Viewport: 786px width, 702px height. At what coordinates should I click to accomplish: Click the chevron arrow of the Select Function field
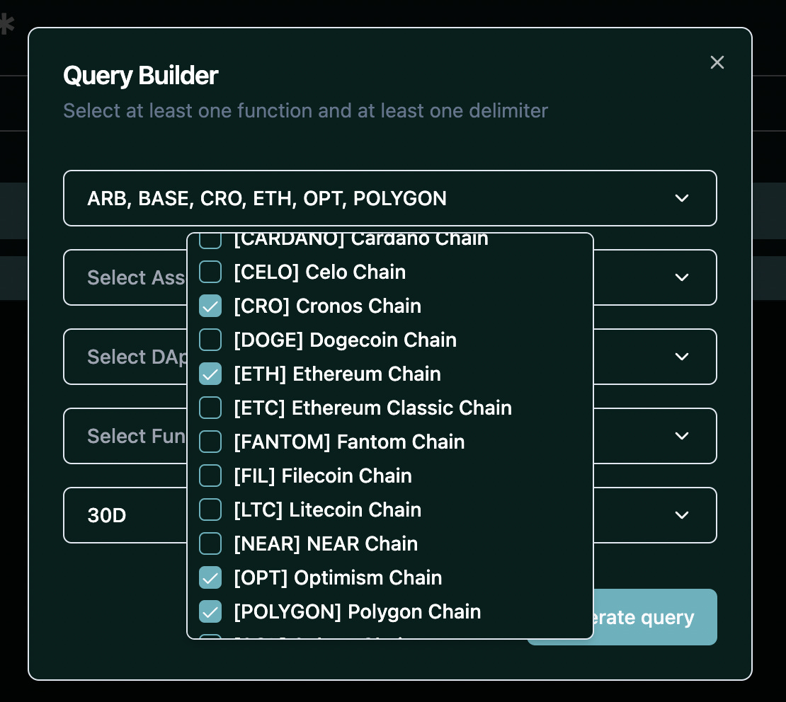pyautogui.click(x=682, y=435)
